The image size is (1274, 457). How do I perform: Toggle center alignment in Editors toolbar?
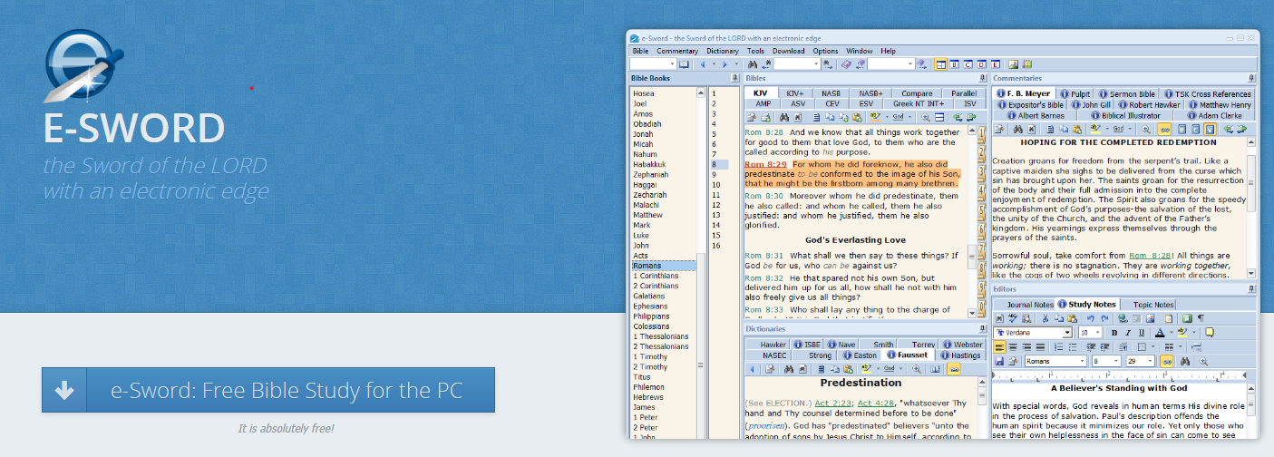pos(1013,346)
